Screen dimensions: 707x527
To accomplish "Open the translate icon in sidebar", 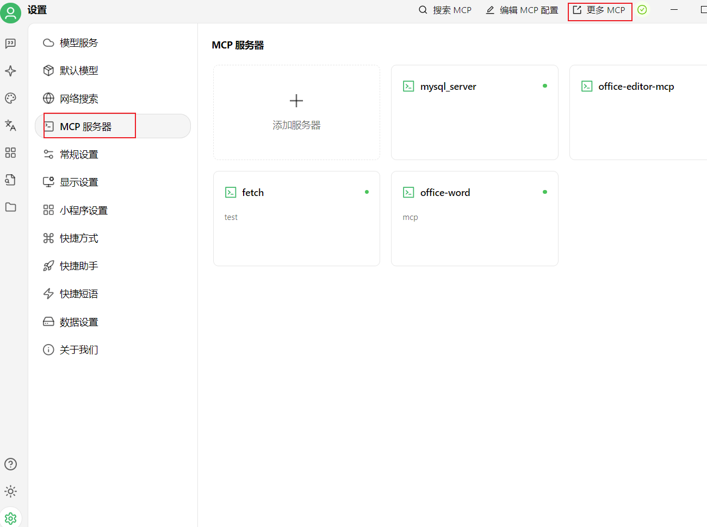I will pos(10,125).
